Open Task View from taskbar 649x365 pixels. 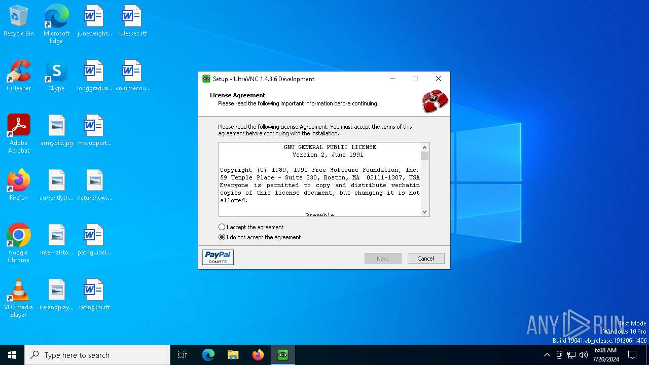pyautogui.click(x=183, y=355)
